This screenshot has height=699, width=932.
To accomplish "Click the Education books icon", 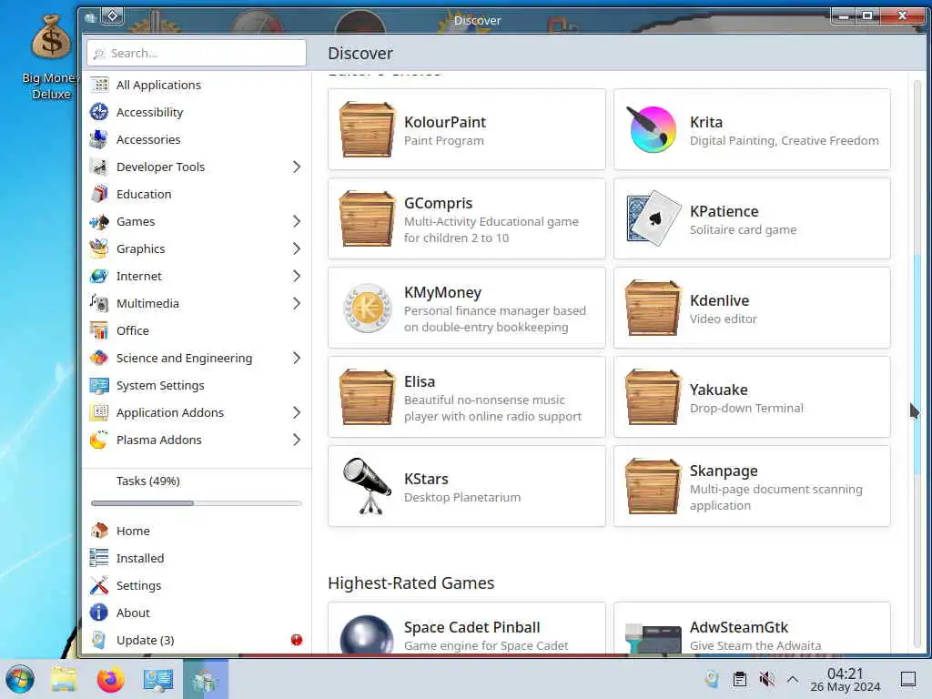I will (99, 195).
